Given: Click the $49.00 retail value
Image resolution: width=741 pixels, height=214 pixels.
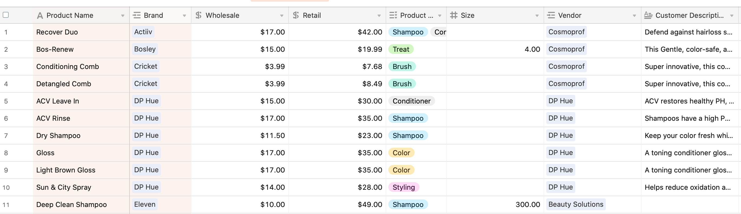Looking at the screenshot, I should tap(370, 205).
